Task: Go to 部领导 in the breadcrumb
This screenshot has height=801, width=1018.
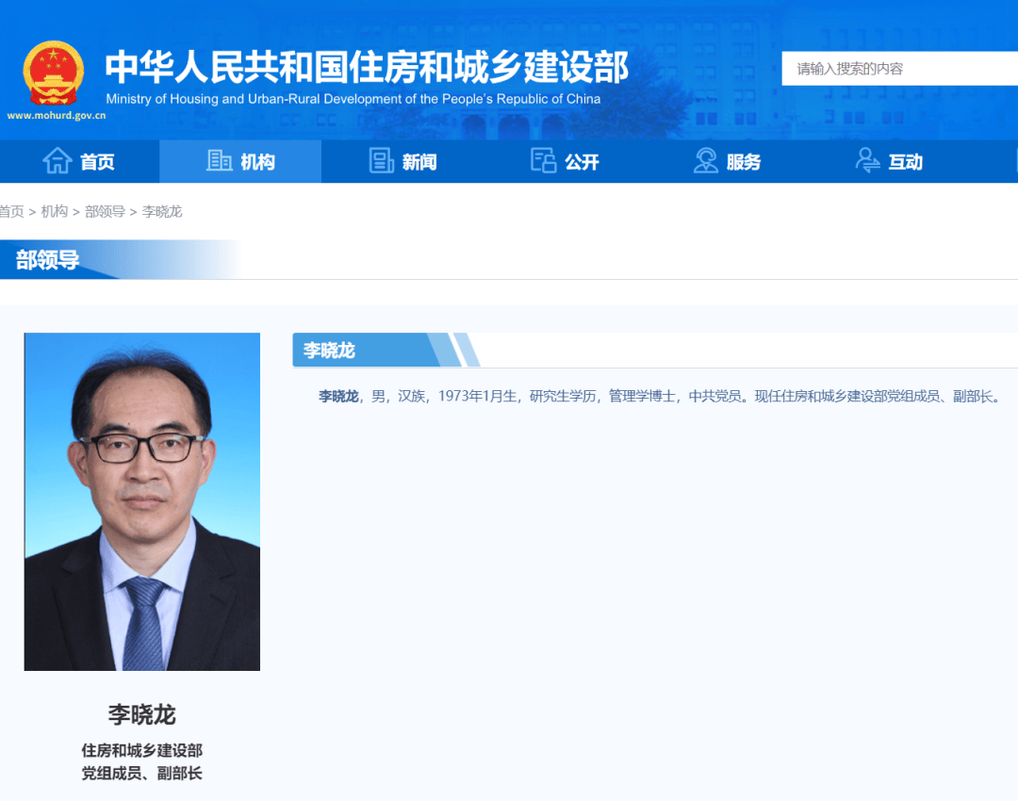Action: click(106, 212)
